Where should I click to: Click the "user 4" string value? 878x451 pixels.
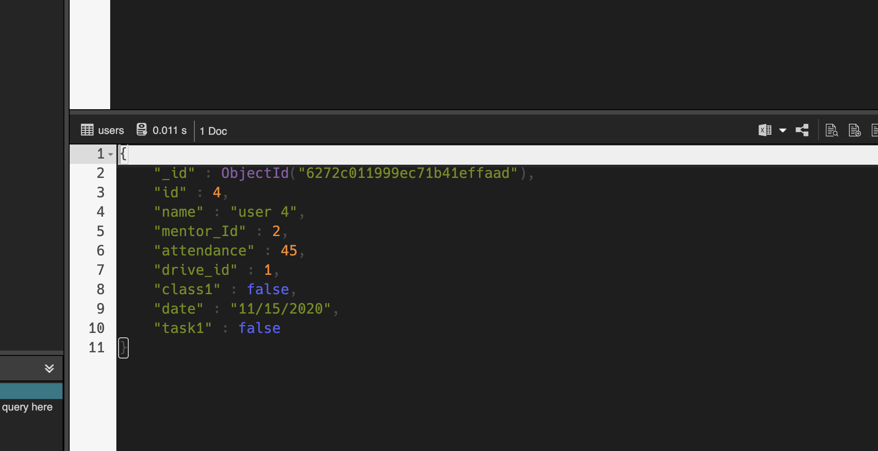click(x=264, y=212)
